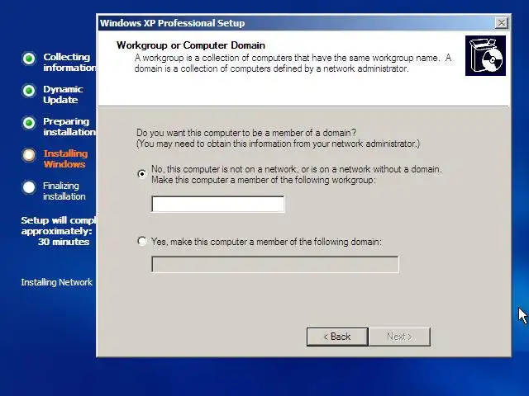Select the 'No, this computer is not on a network' radio button
529x396 pixels.
pyautogui.click(x=142, y=174)
